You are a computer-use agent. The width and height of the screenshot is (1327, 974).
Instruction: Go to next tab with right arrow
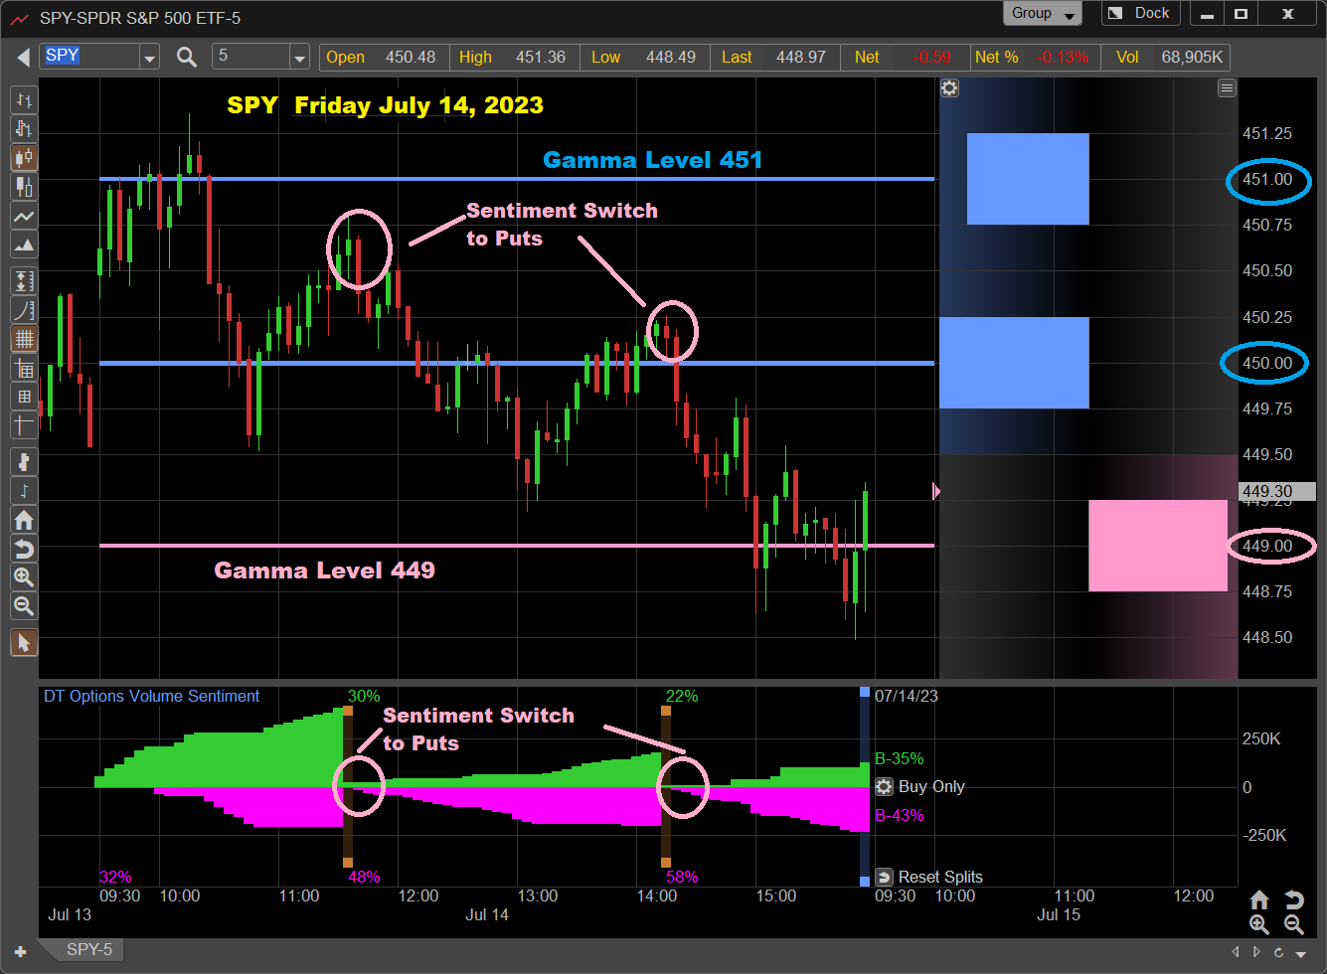pos(1258,952)
